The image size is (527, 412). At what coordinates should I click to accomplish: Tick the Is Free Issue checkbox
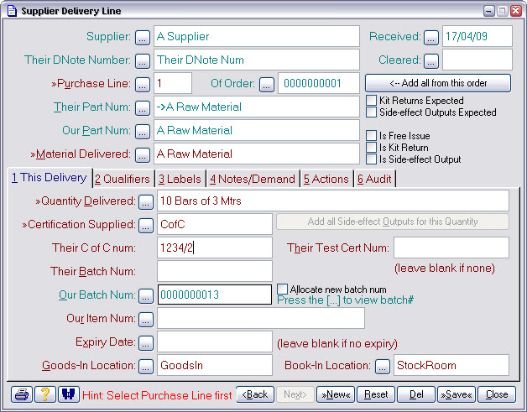(372, 136)
